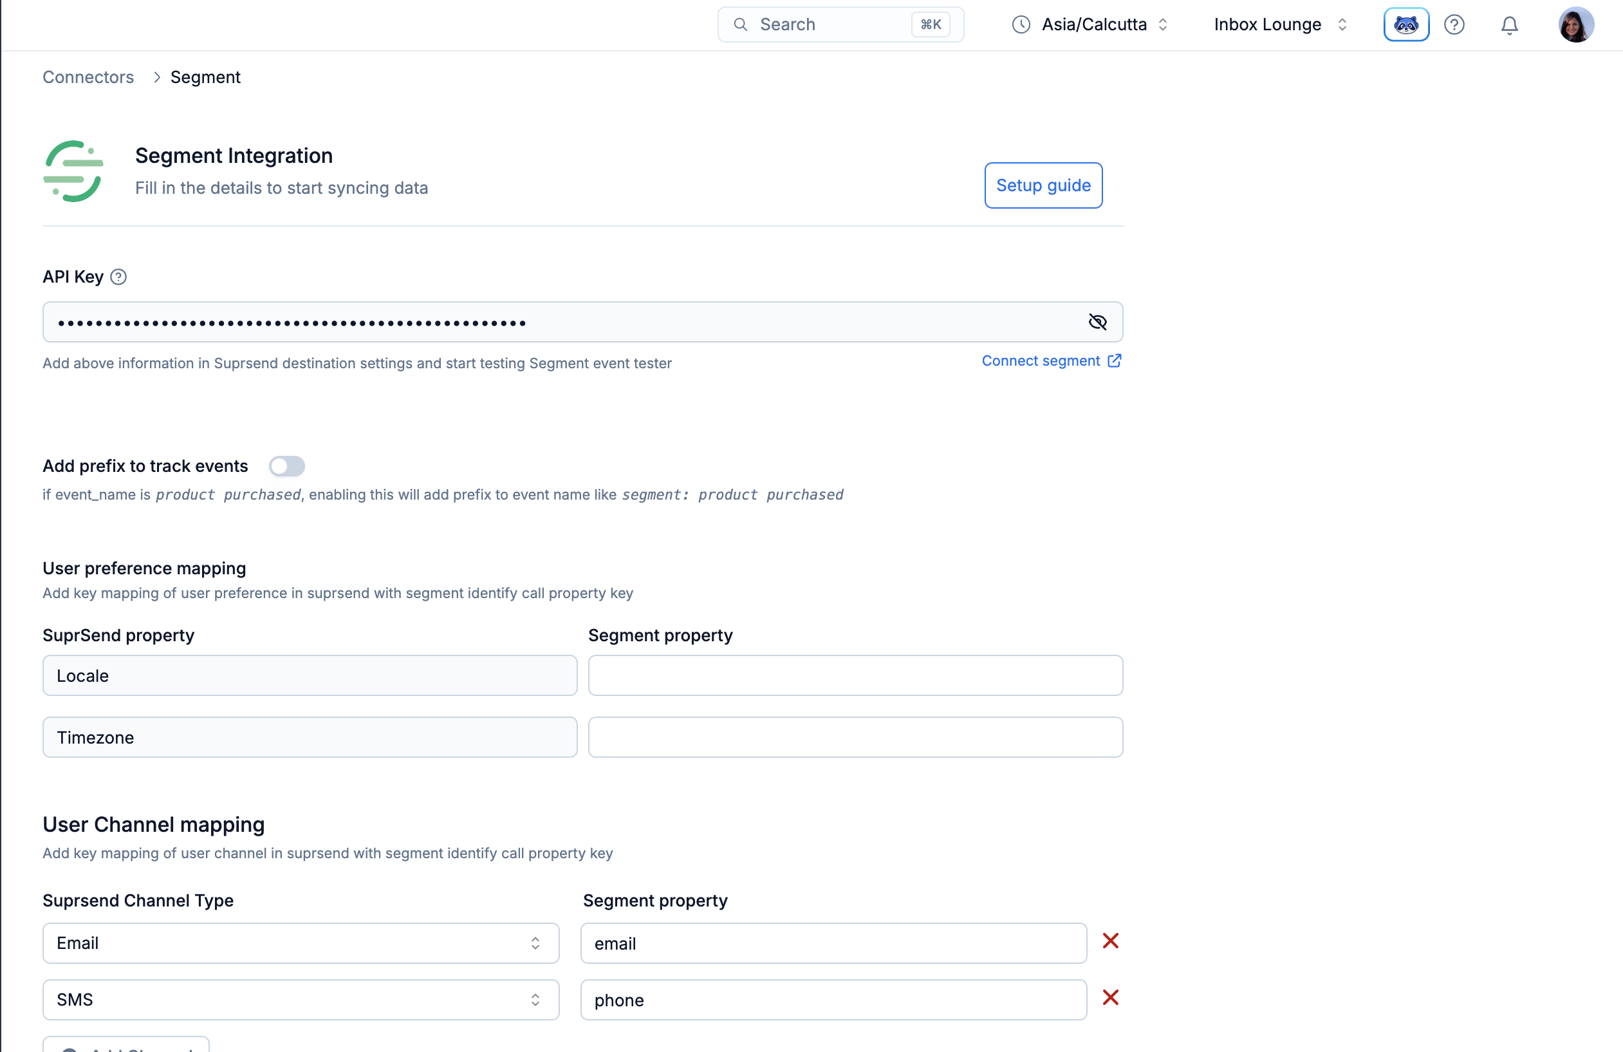This screenshot has width=1623, height=1052.
Task: Focus the Search box
Action: click(840, 24)
